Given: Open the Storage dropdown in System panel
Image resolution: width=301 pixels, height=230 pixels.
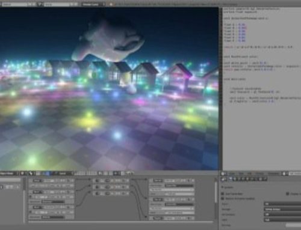Looking at the screenshot, I should (x=282, y=209).
